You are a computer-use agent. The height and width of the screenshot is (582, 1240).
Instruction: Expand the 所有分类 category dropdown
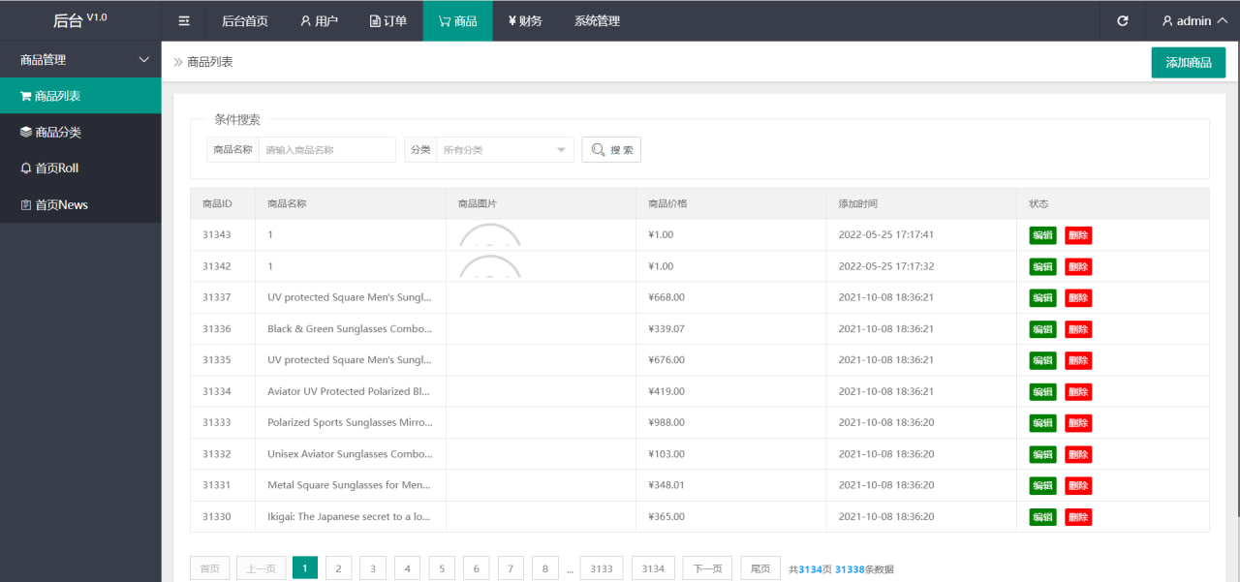click(503, 149)
